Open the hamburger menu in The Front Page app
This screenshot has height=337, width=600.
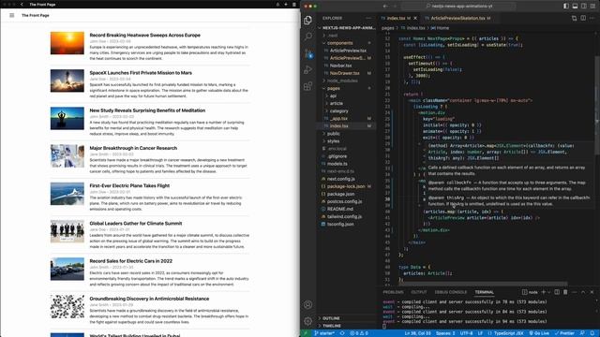tap(12, 15)
